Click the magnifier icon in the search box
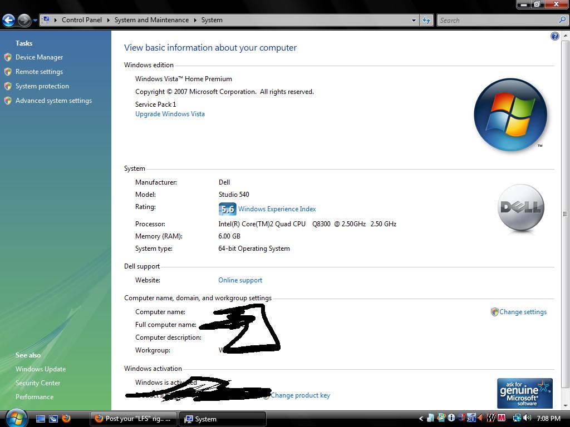The height and width of the screenshot is (427, 570). tap(562, 20)
